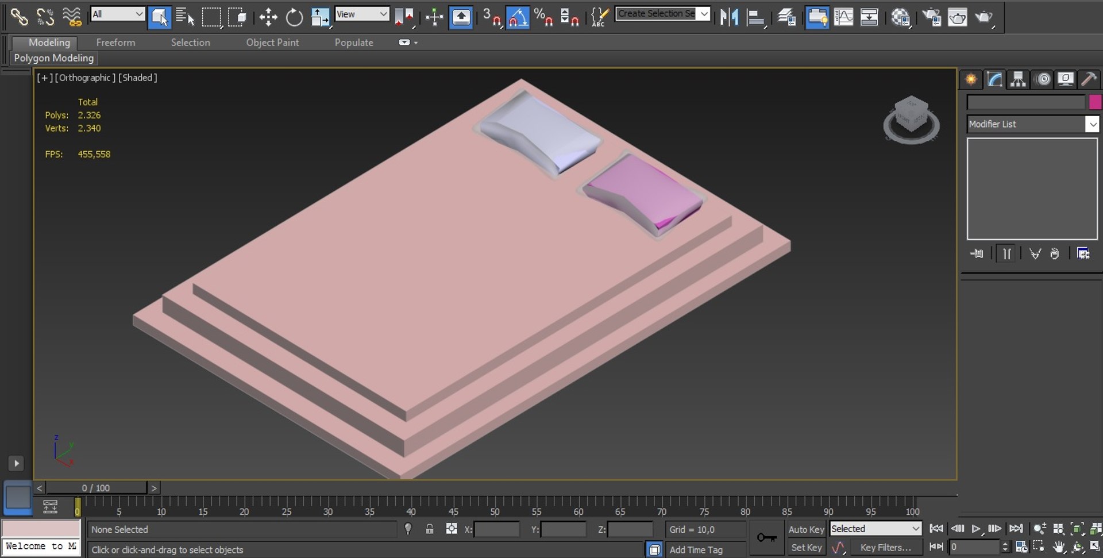Switch to Populate ribbon tab

coord(354,43)
